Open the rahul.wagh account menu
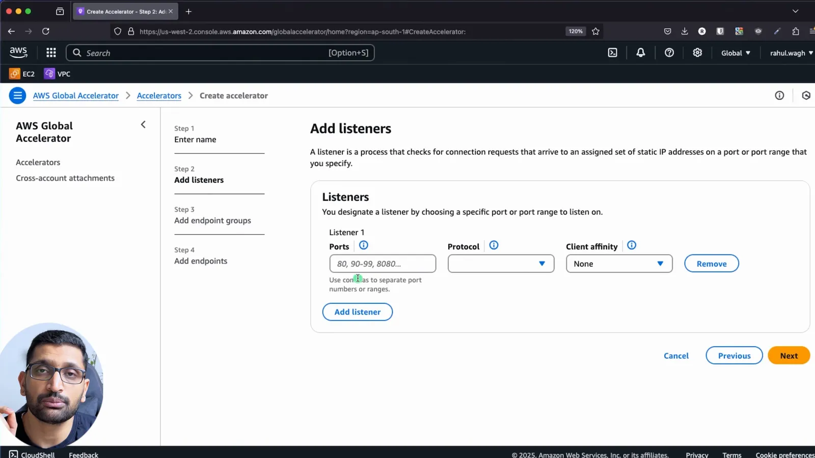Viewport: 815px width, 458px height. point(791,53)
